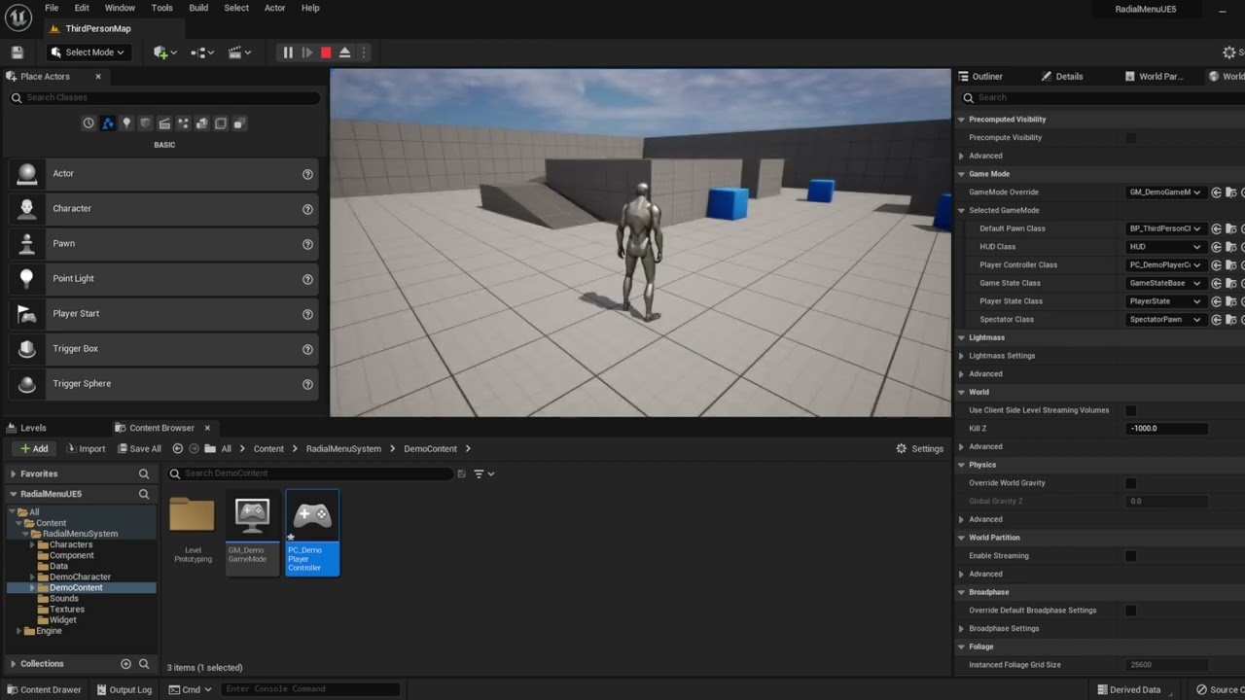
Task: Toggle Override Default Broadphase Settings checkbox
Action: [1130, 611]
